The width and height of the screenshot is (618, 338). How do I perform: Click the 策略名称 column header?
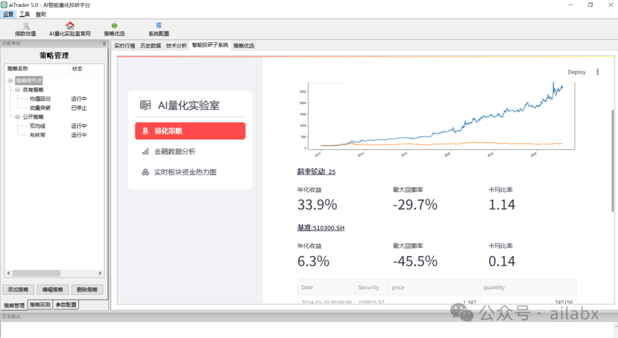point(37,69)
